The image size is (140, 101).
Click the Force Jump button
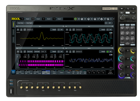tap(30, 52)
